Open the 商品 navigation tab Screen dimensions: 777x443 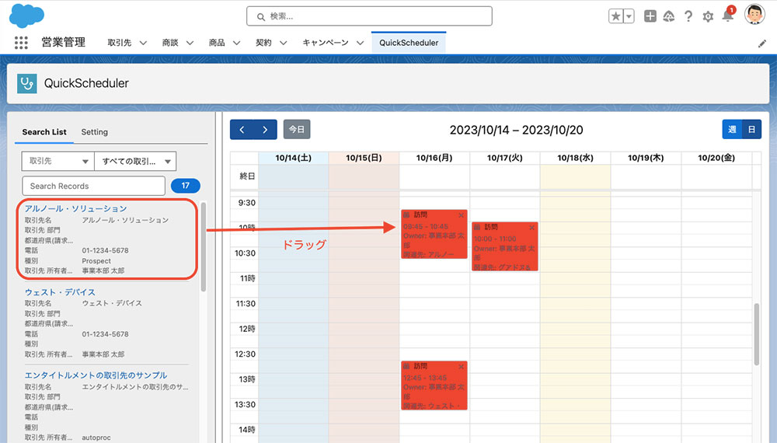tap(217, 43)
